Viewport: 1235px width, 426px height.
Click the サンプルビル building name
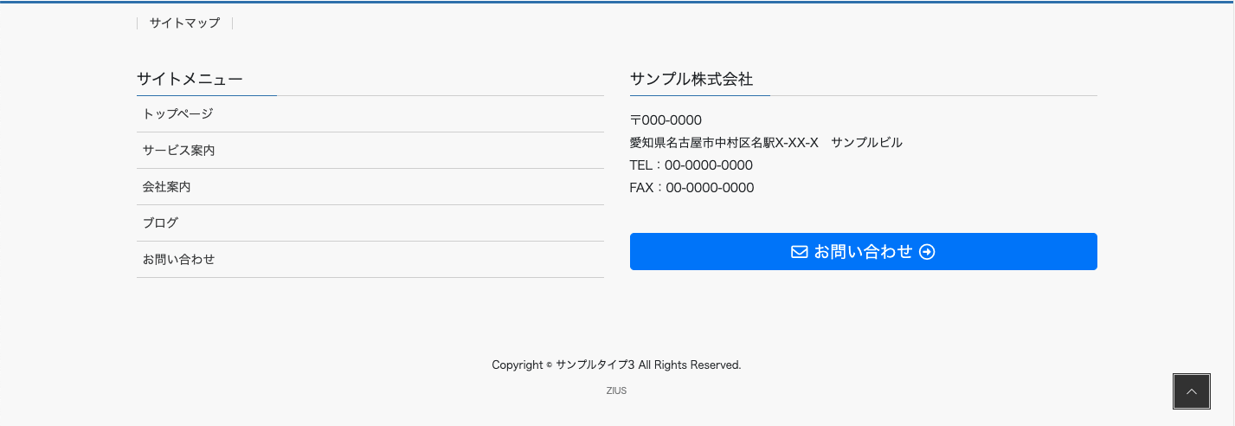[x=866, y=143]
